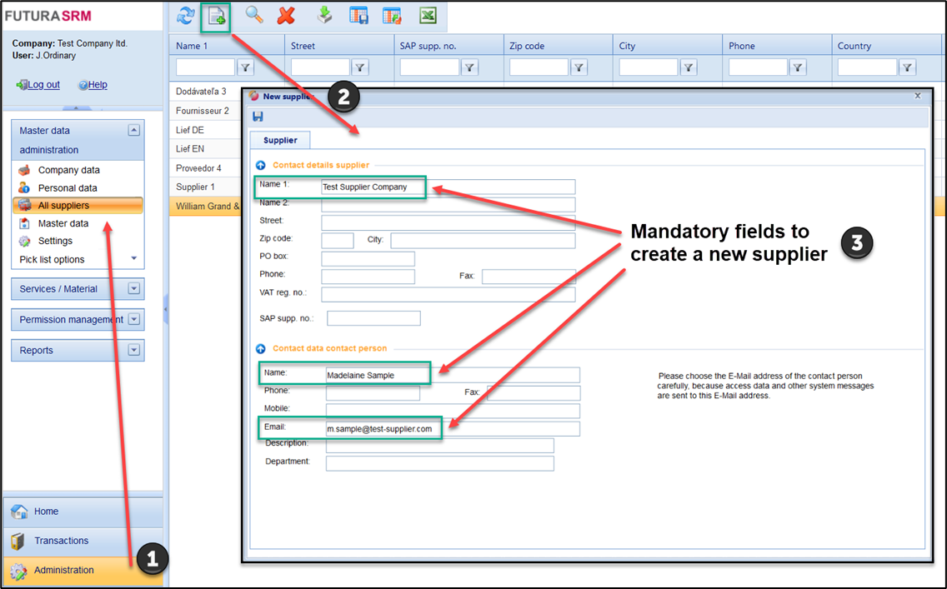Click the red X delete icon
This screenshot has height=589, width=947.
click(286, 16)
